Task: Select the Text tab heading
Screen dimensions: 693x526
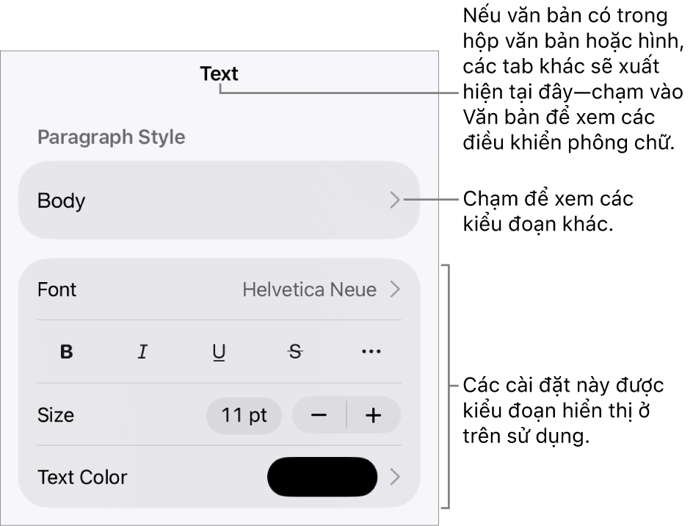Action: click(219, 73)
